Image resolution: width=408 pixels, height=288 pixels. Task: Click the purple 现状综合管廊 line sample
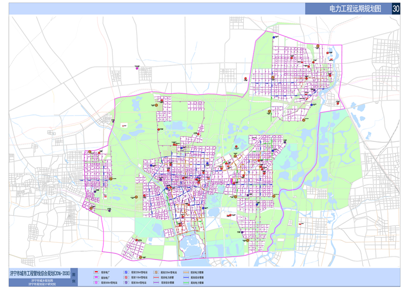[x=156, y=282]
